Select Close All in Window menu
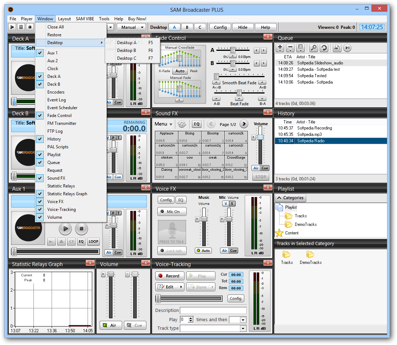Viewport: 397px width, 345px height. pyautogui.click(x=70, y=27)
